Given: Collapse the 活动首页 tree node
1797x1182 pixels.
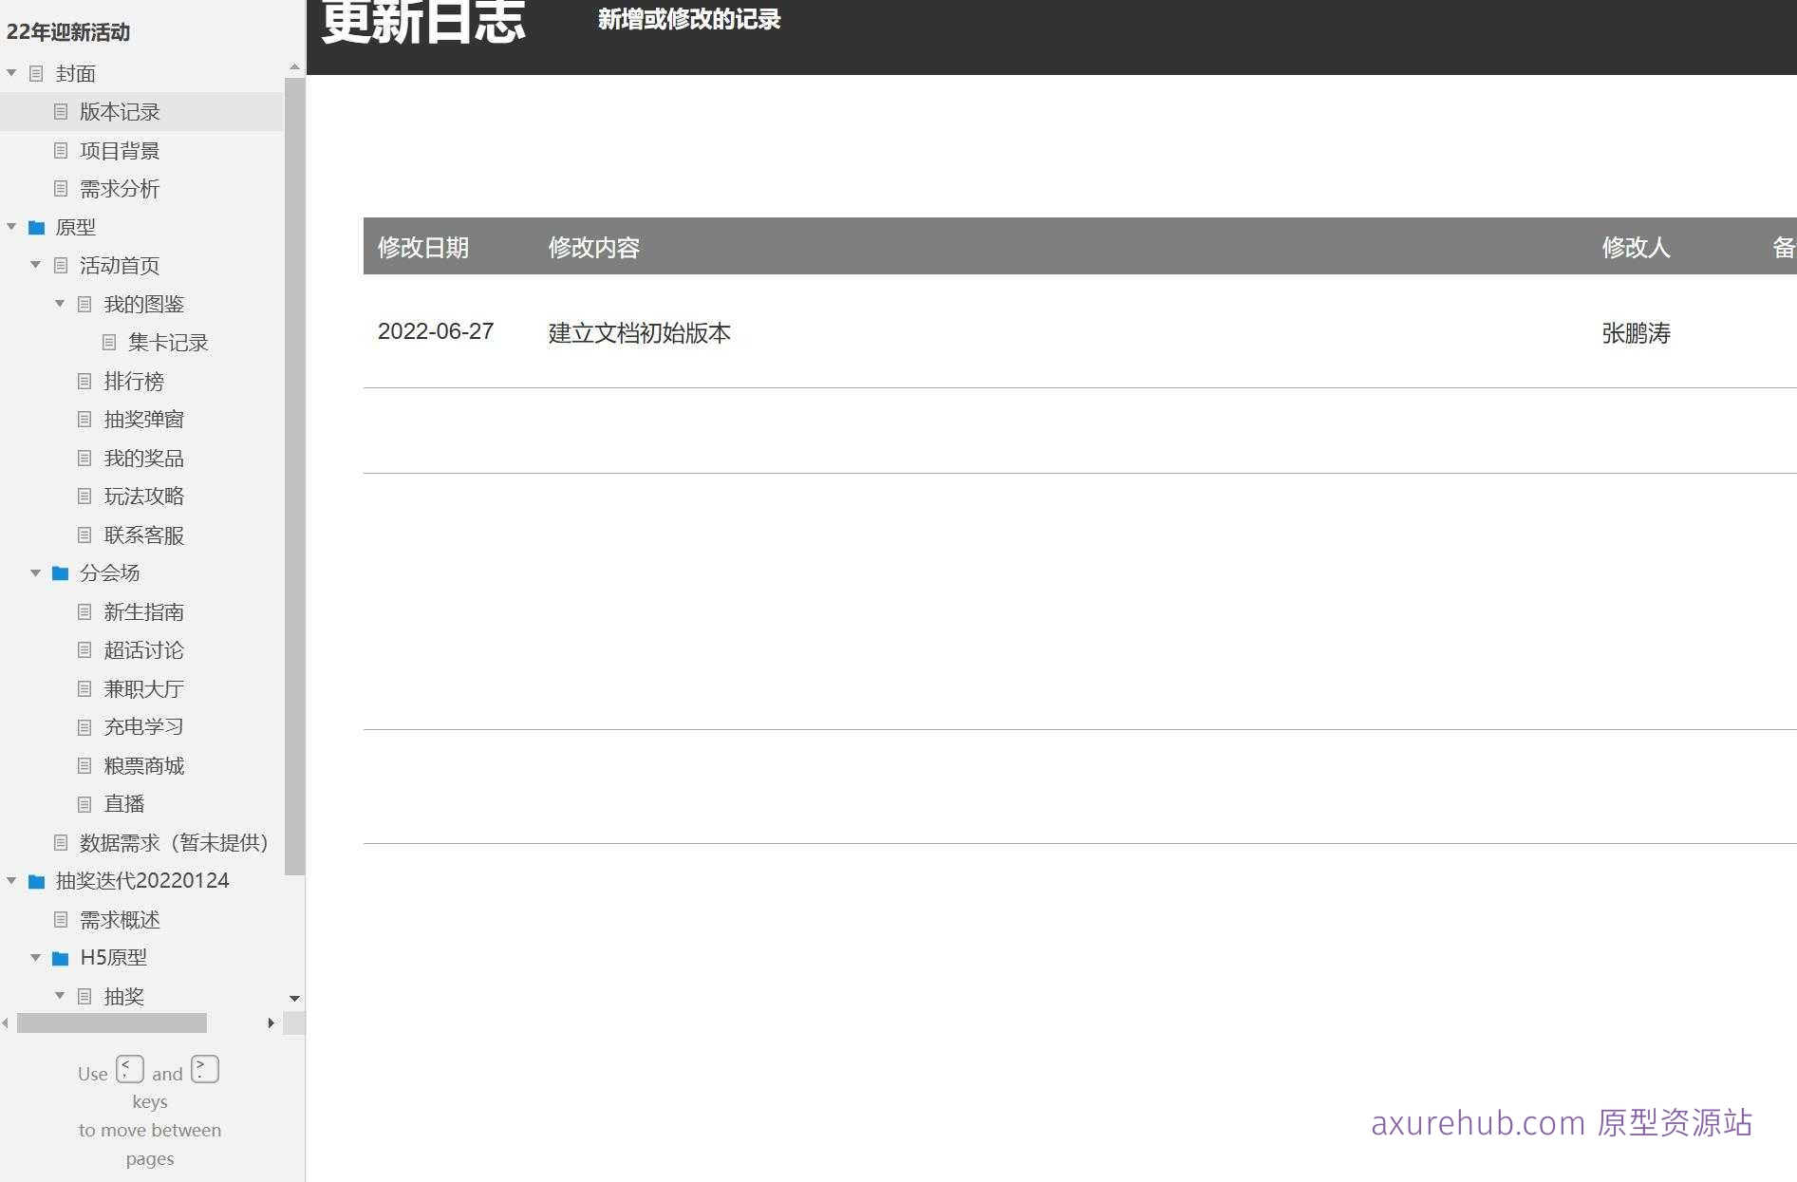Looking at the screenshot, I should [x=35, y=265].
